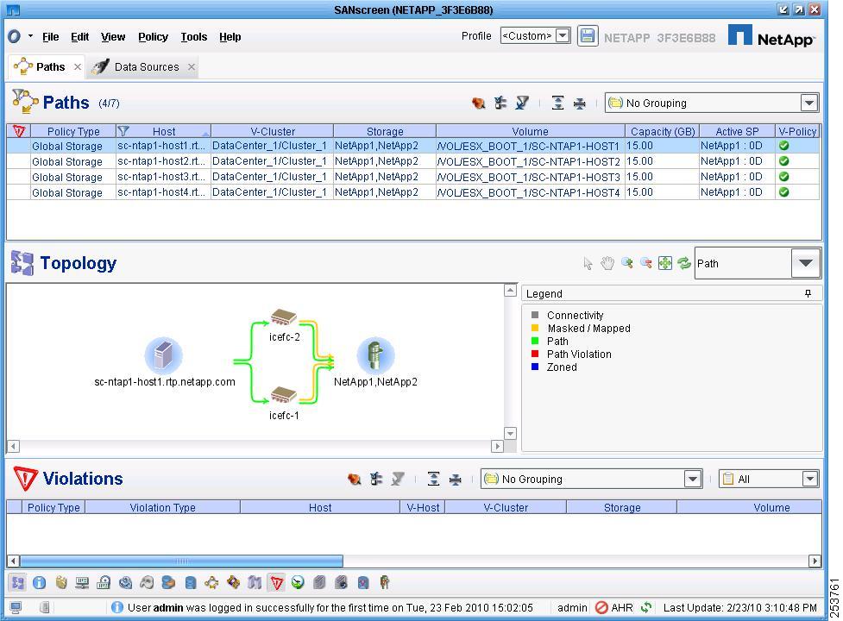The height and width of the screenshot is (621, 843).
Task: Open the mask icon in the bottom toolbar
Action: 147,582
